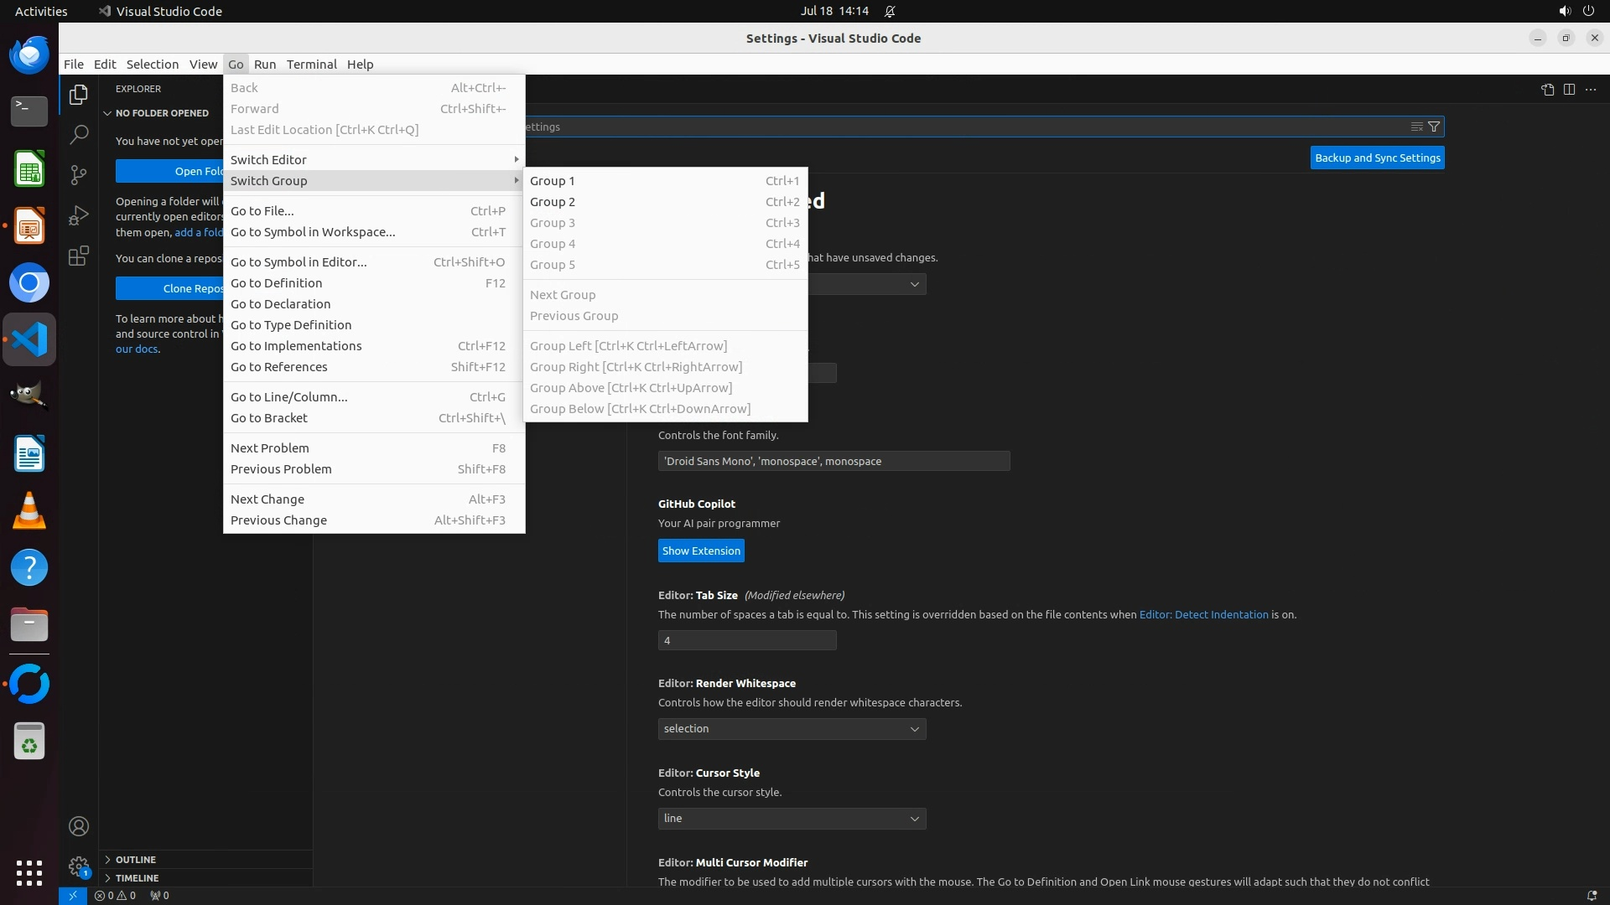Open the Cursor Style line dropdown

point(792,819)
